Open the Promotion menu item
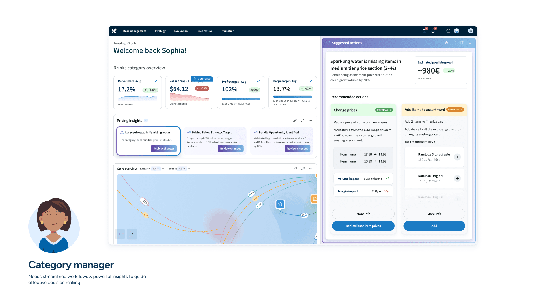Viewport: 547px width, 308px height. [227, 31]
